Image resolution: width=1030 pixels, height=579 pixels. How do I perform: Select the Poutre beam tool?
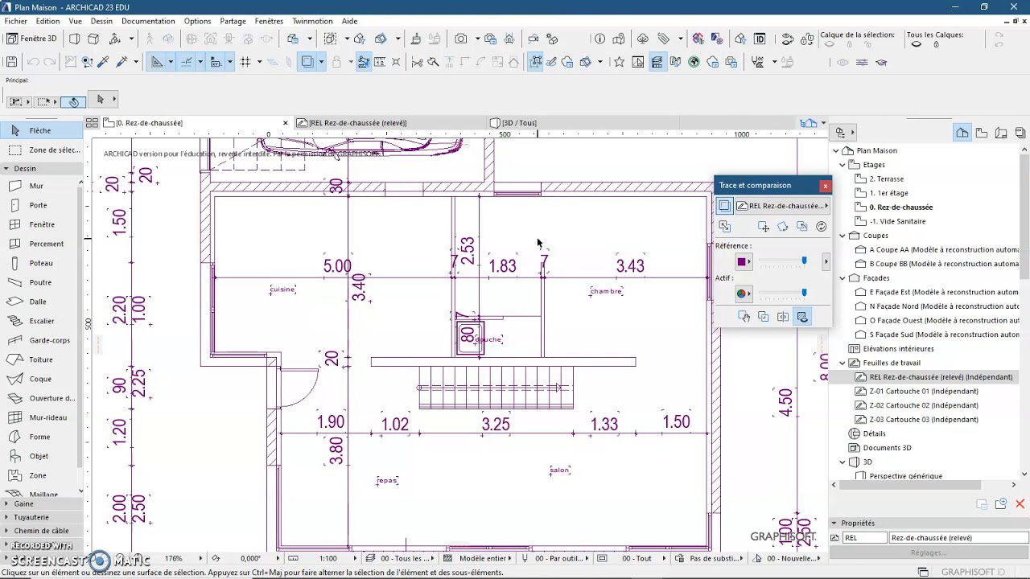[x=40, y=282]
